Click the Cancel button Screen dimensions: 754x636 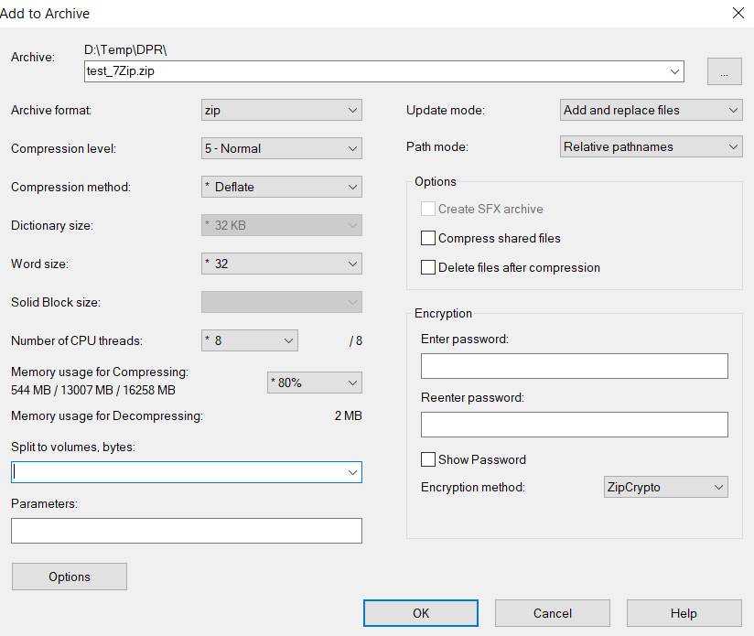click(553, 613)
